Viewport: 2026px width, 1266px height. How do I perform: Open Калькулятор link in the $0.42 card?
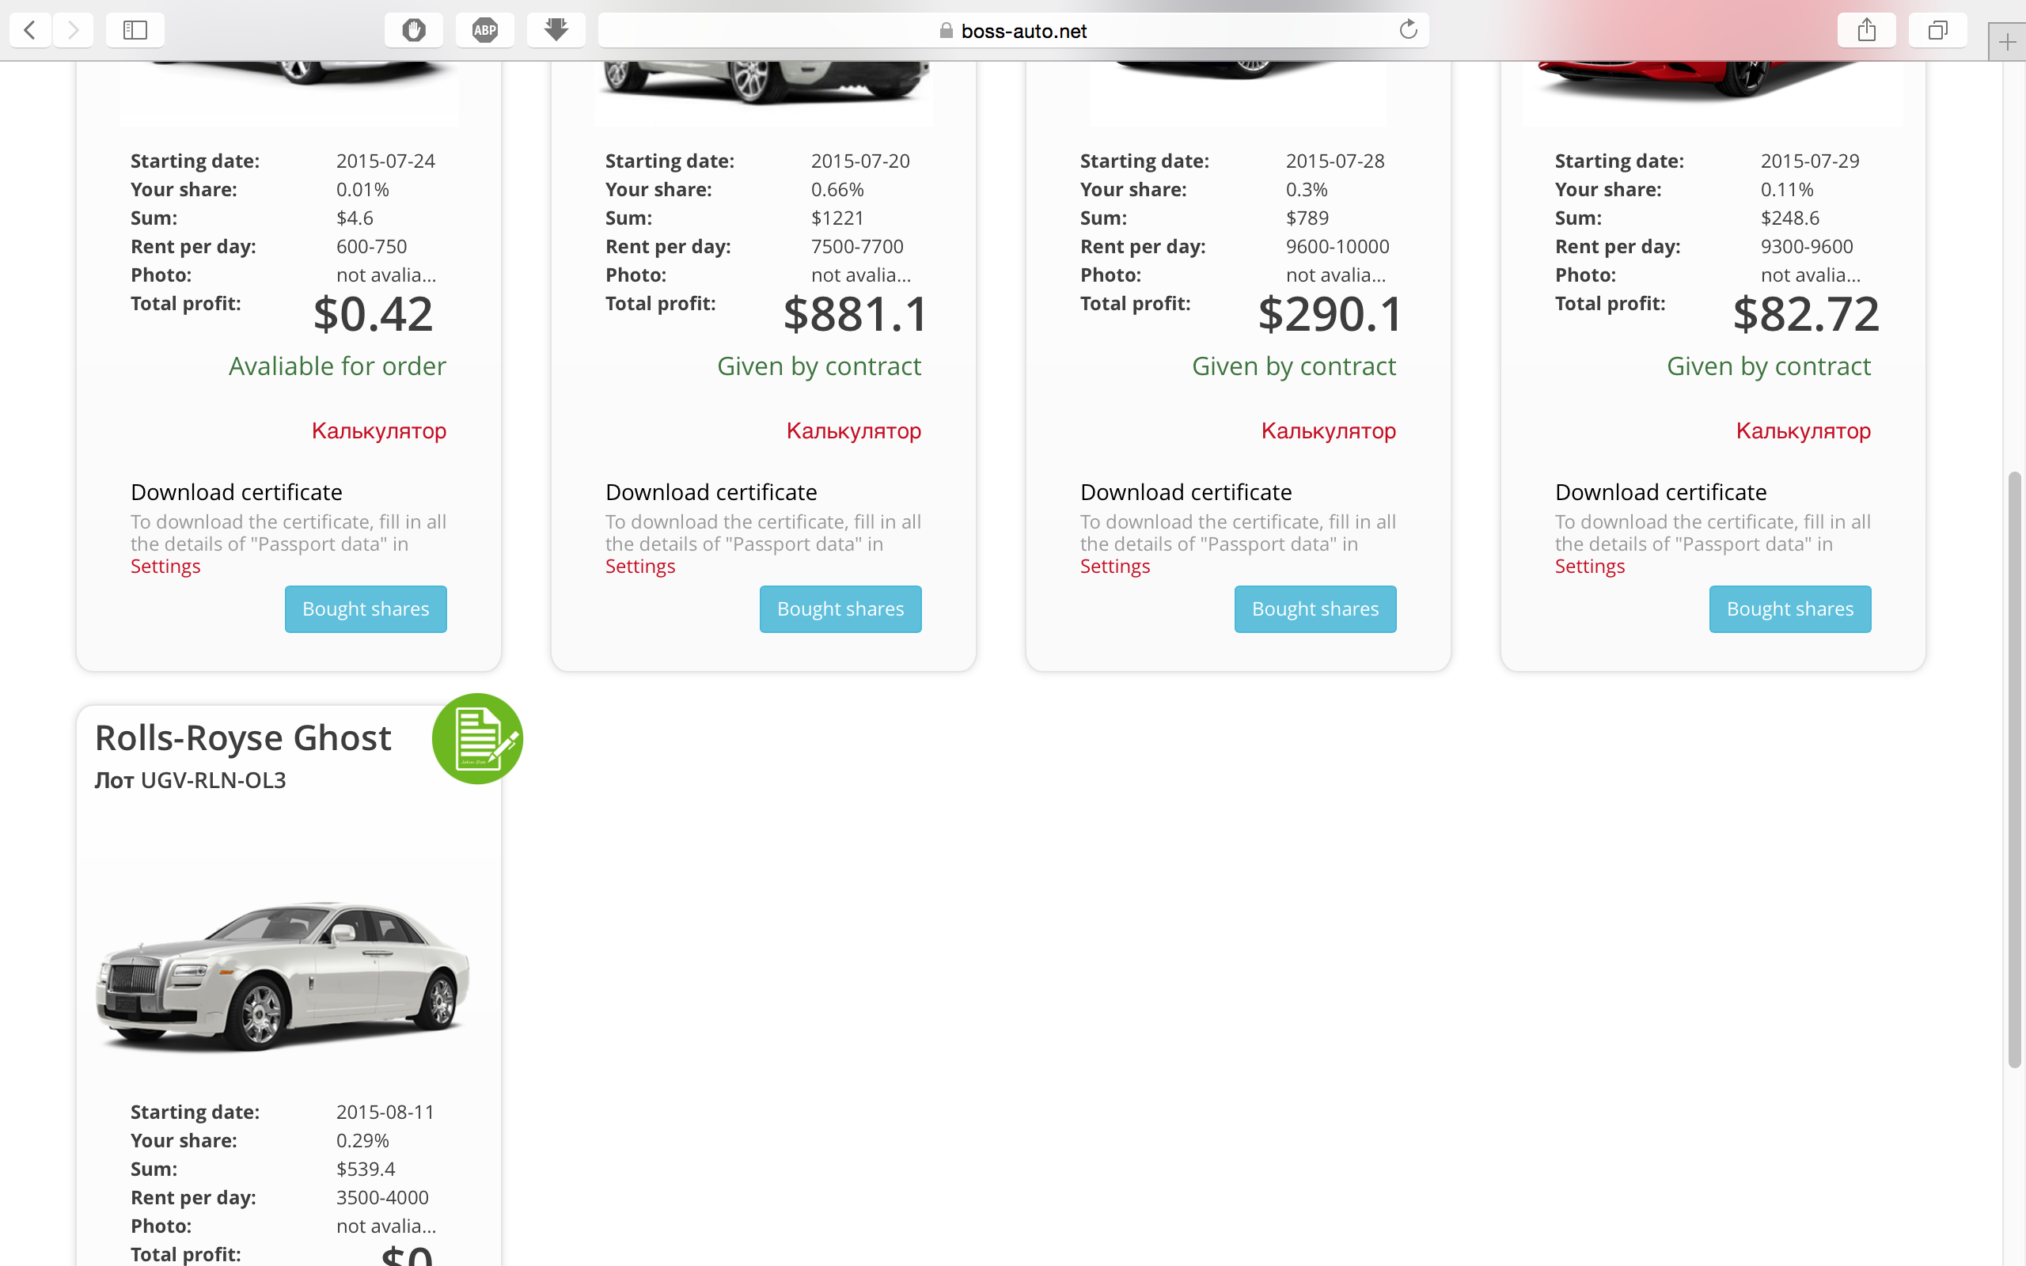click(x=378, y=430)
